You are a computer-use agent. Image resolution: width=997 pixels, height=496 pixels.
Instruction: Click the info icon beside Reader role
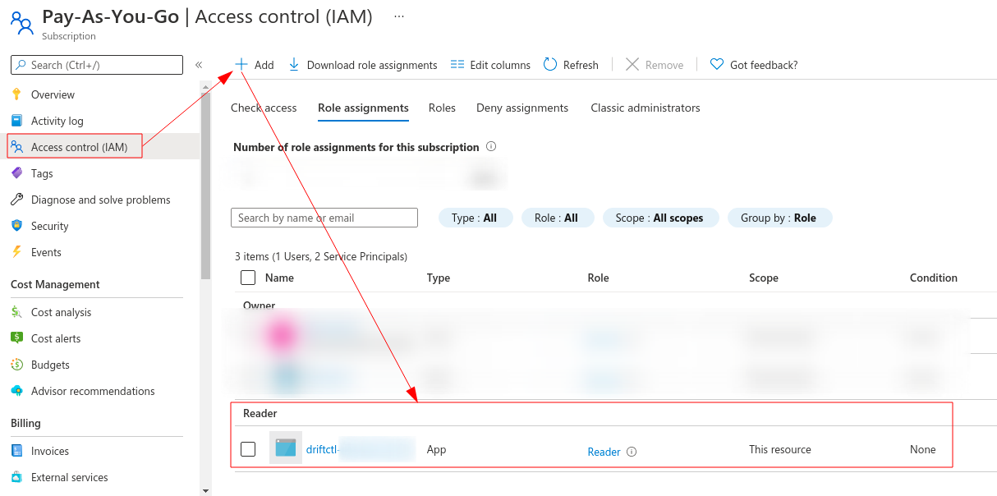(x=631, y=452)
